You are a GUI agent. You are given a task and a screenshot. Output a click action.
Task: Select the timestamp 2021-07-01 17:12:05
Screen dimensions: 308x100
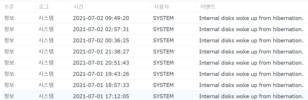coord(101,96)
